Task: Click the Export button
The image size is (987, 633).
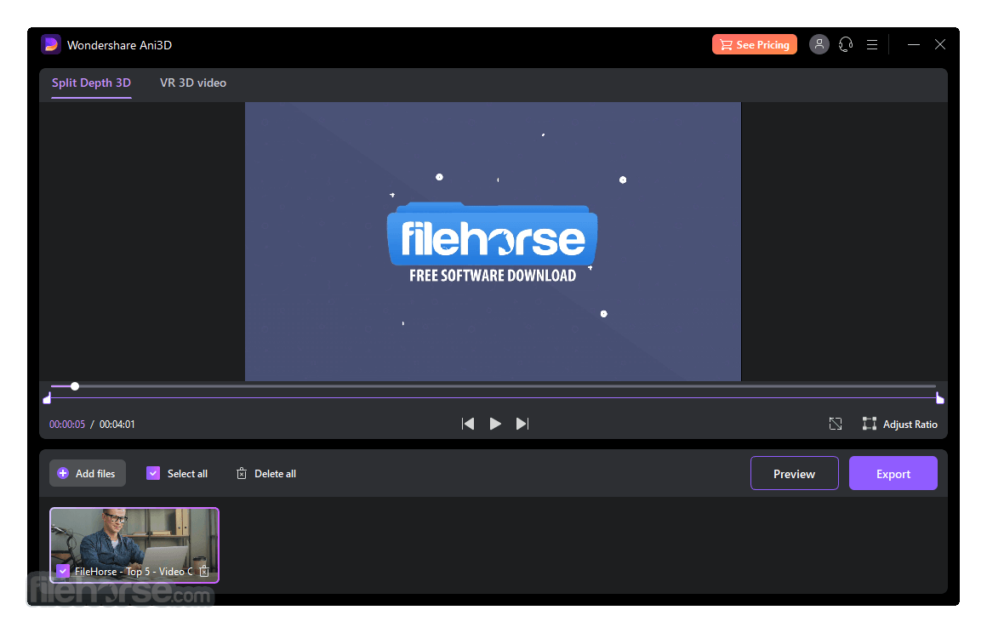Action: [x=893, y=474]
